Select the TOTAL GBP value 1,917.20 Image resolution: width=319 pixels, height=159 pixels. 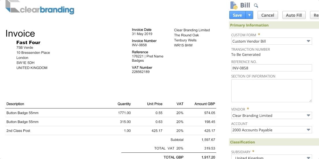click(208, 157)
